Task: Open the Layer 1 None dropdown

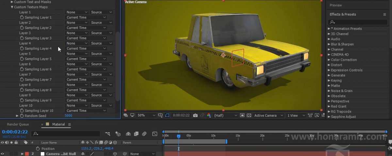Action: point(77,12)
